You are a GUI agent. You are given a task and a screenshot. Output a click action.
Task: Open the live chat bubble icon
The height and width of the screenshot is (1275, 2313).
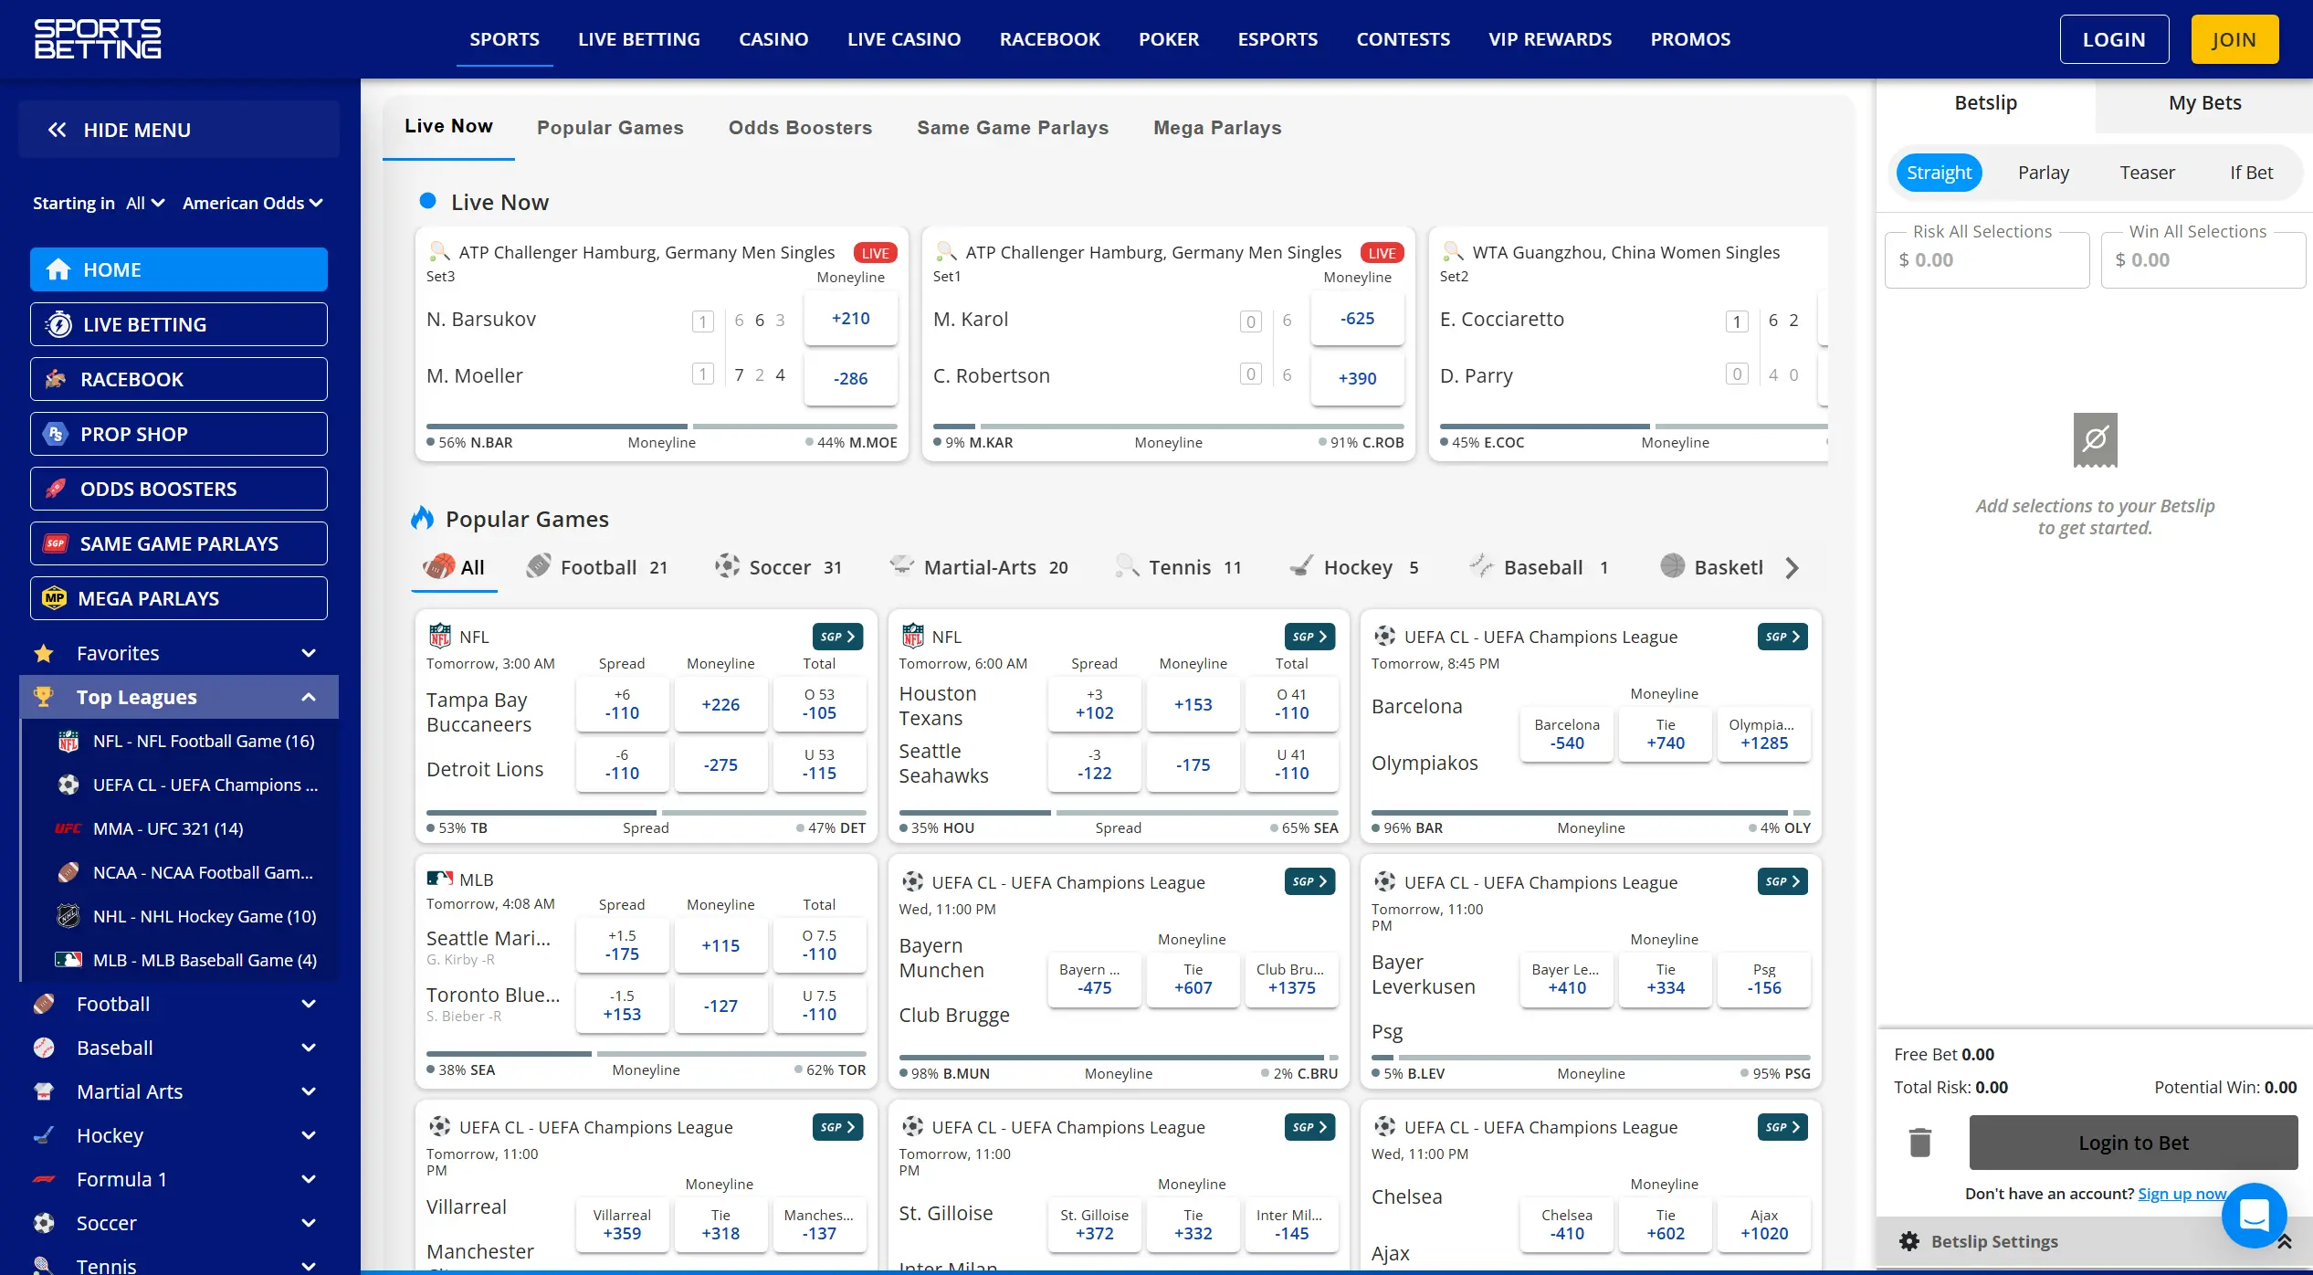[2253, 1216]
